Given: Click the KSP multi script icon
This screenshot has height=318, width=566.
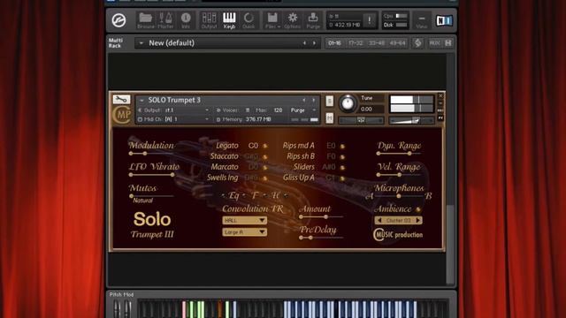Looking at the screenshot, I should tap(417, 43).
